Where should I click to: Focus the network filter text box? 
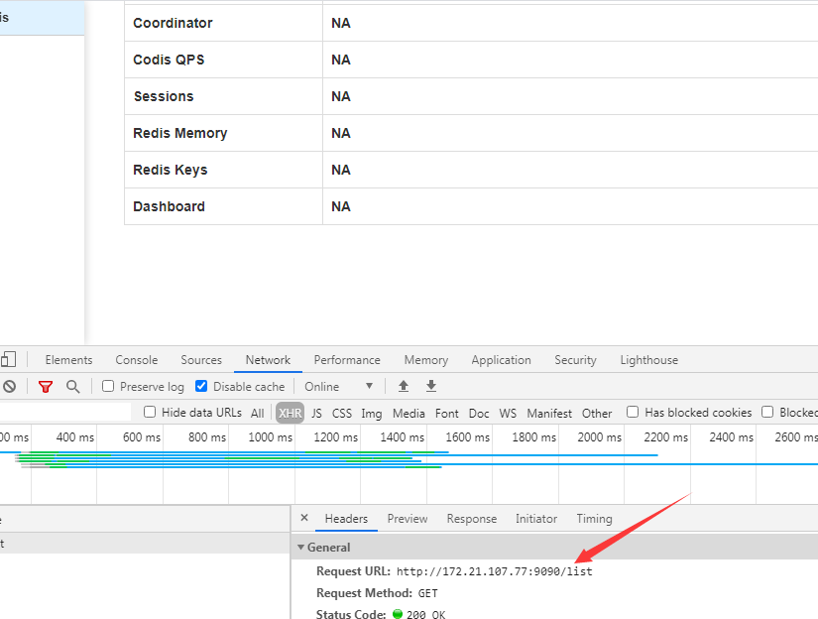click(65, 413)
